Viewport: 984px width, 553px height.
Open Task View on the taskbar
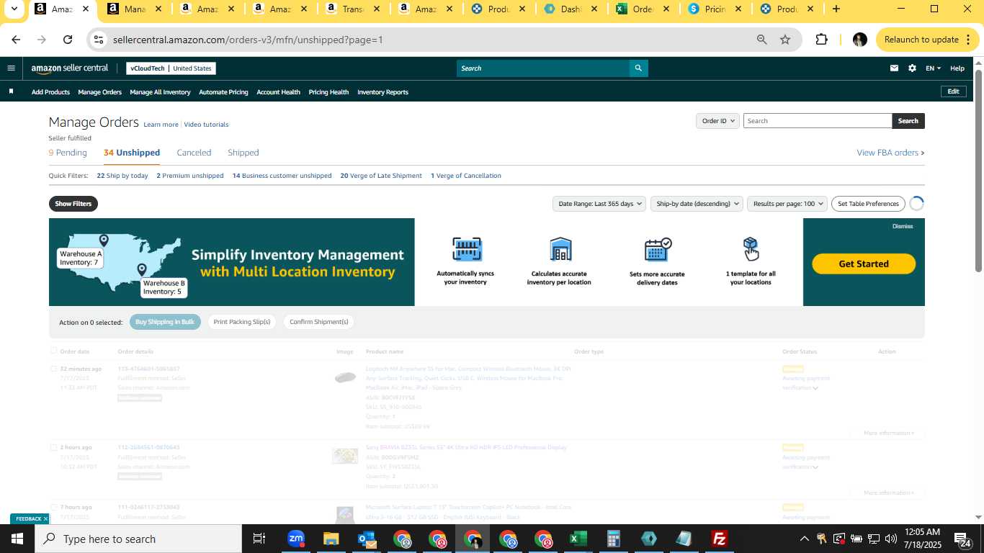click(259, 539)
